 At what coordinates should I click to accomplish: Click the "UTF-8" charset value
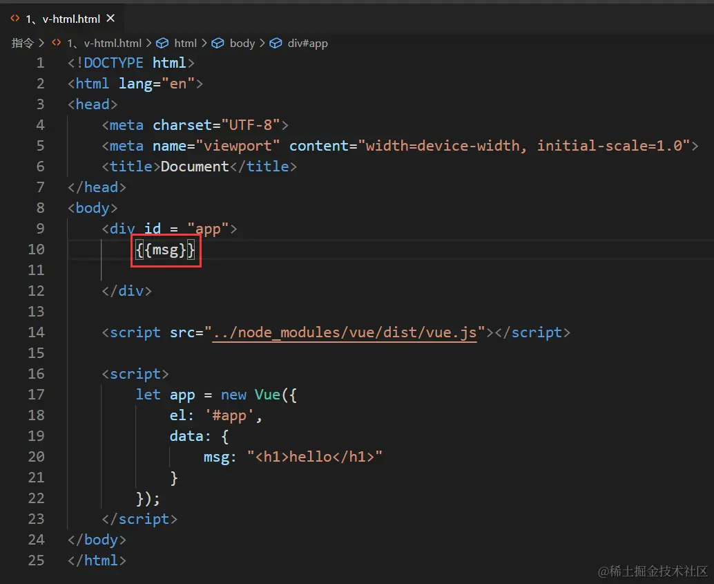(x=251, y=125)
